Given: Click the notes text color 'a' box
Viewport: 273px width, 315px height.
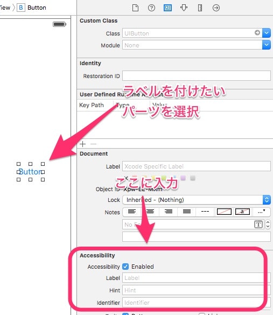Looking at the screenshot, I should [x=242, y=212].
